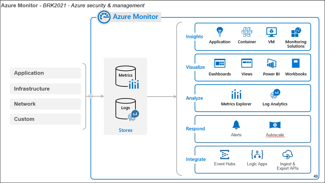The image size is (325, 183).
Task: Click the Metrics Explorer chart icon
Action: (x=236, y=94)
